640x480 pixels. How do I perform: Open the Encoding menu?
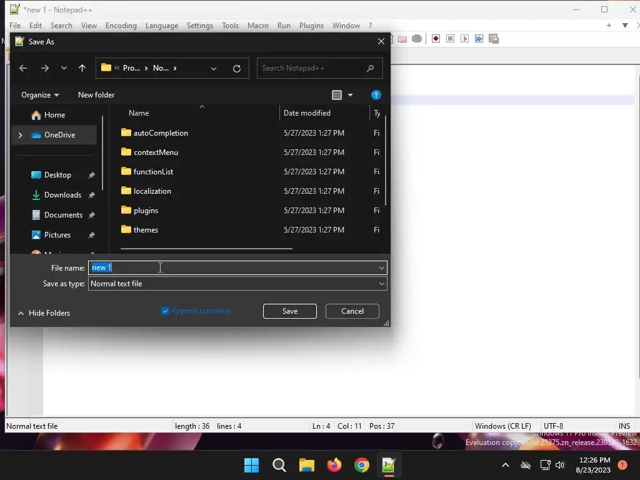tap(121, 25)
